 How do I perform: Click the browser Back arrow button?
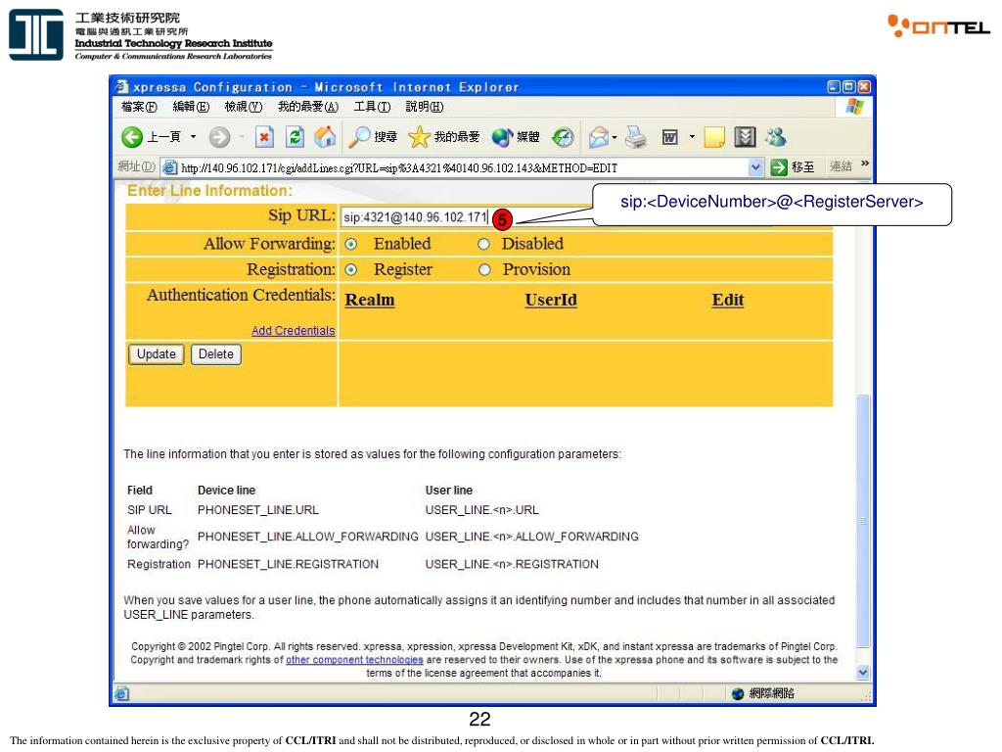[133, 137]
